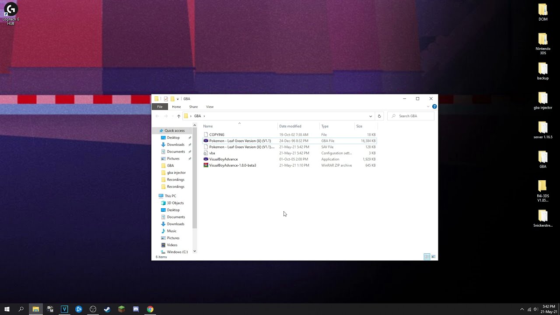This screenshot has height=315, width=560.
Task: Select the Pokemon Leaf Green SAV file row
Action: coord(289,147)
